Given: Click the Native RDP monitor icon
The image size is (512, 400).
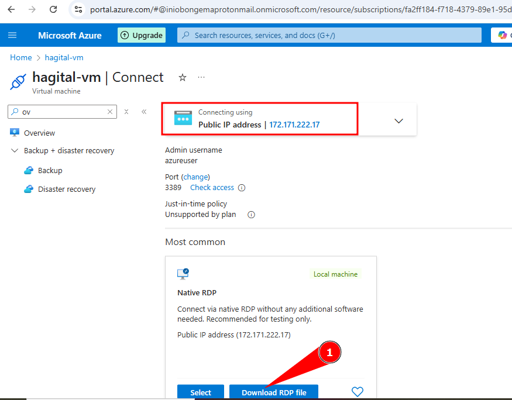Looking at the screenshot, I should point(183,274).
